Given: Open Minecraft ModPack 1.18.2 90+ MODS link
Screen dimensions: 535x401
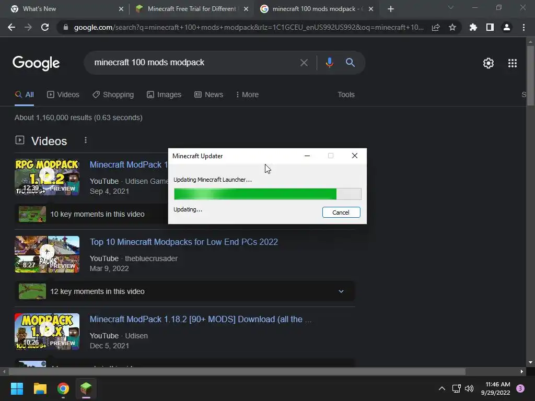Looking at the screenshot, I should [x=201, y=320].
